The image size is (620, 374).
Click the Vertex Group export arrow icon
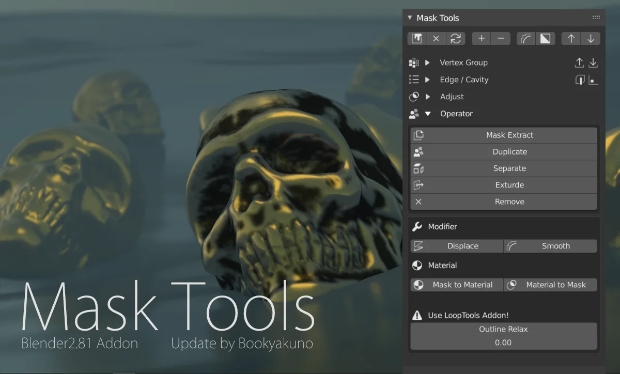tap(580, 63)
